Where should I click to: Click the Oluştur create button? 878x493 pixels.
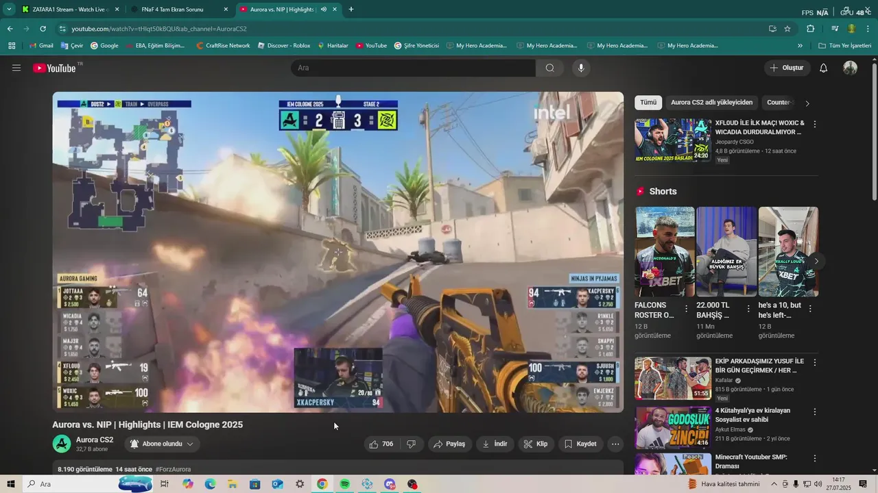pyautogui.click(x=787, y=68)
